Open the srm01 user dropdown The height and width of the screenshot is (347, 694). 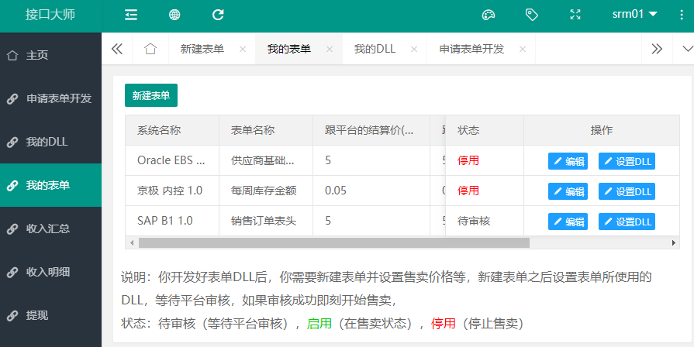634,14
